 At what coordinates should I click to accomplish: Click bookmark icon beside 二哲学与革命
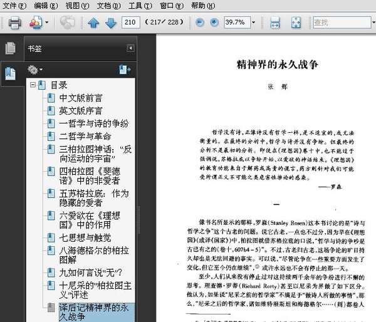51,136
